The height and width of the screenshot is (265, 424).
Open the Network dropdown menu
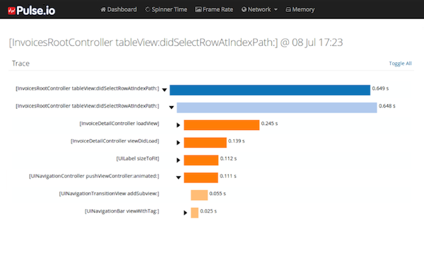tap(259, 9)
